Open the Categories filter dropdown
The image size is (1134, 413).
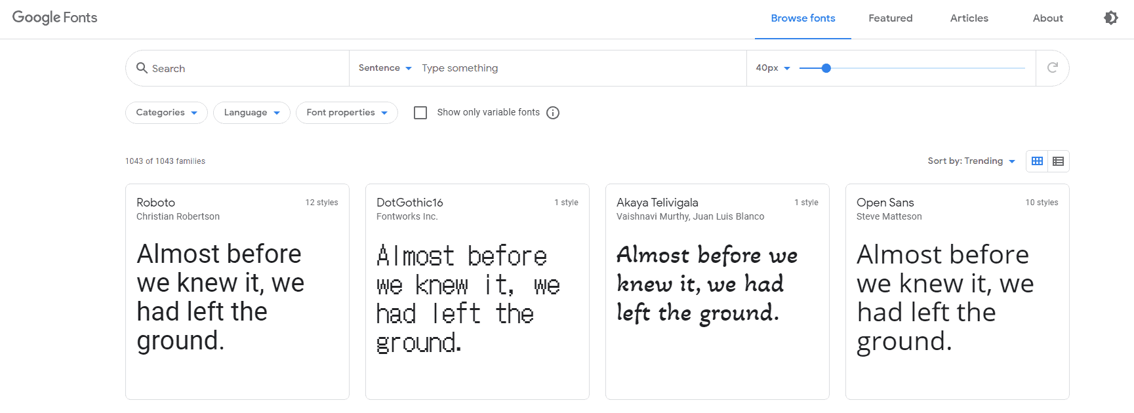coord(167,113)
